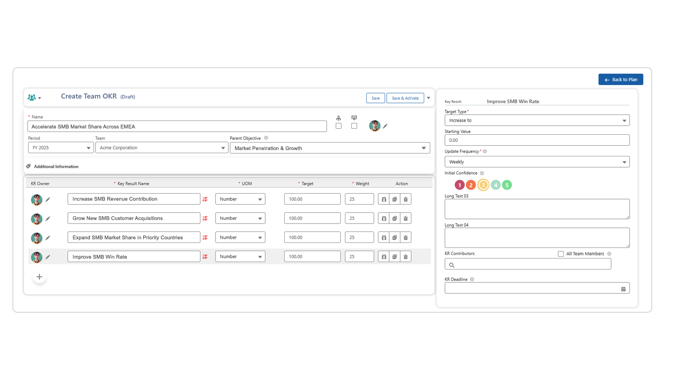Tick the checkbox under the medal icon
Image resolution: width=678 pixels, height=368 pixels.
(354, 126)
